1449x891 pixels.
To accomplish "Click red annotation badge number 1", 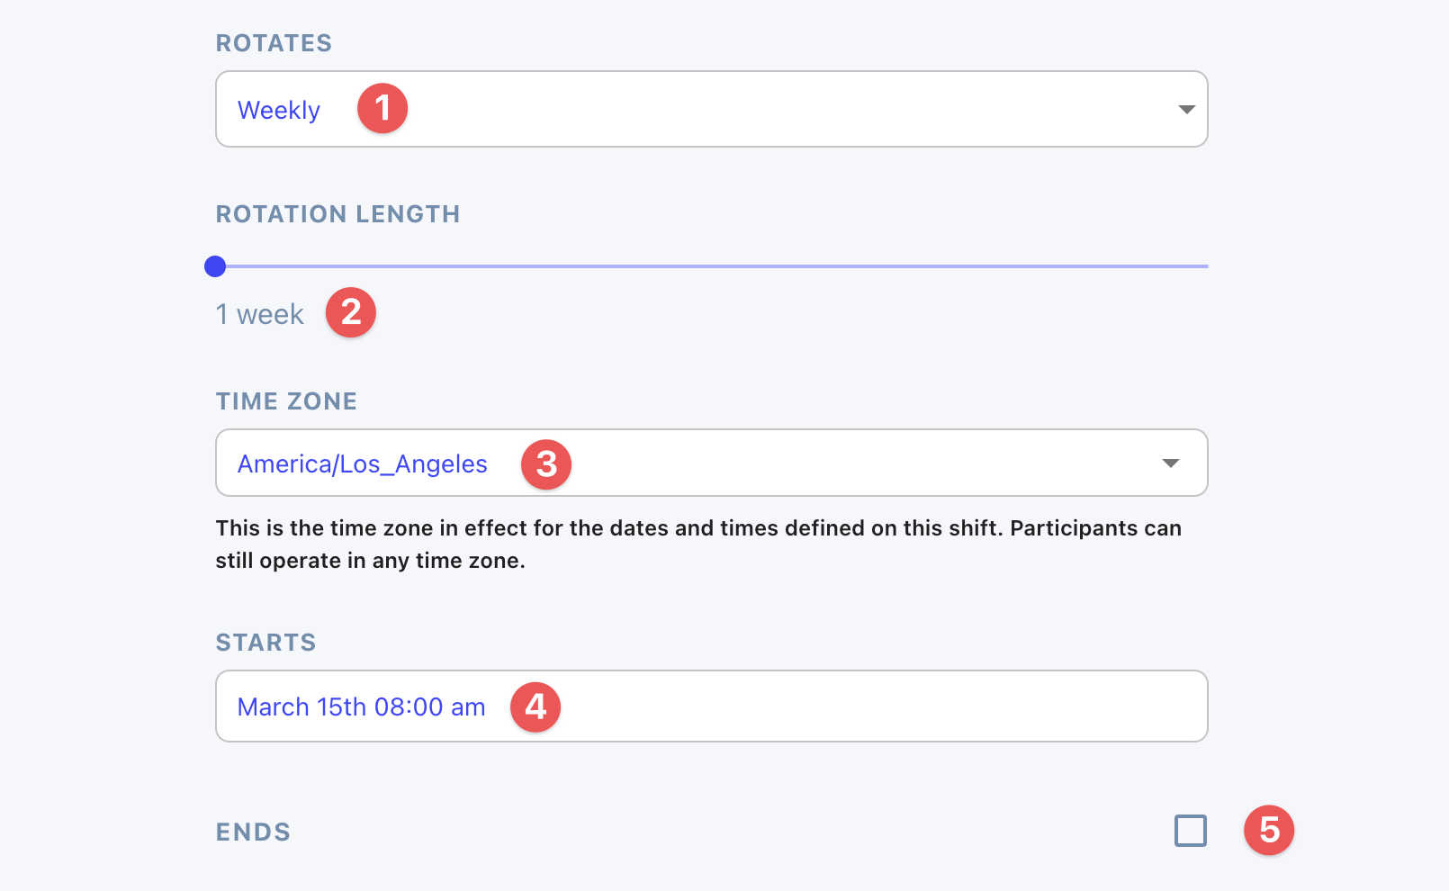I will (382, 108).
